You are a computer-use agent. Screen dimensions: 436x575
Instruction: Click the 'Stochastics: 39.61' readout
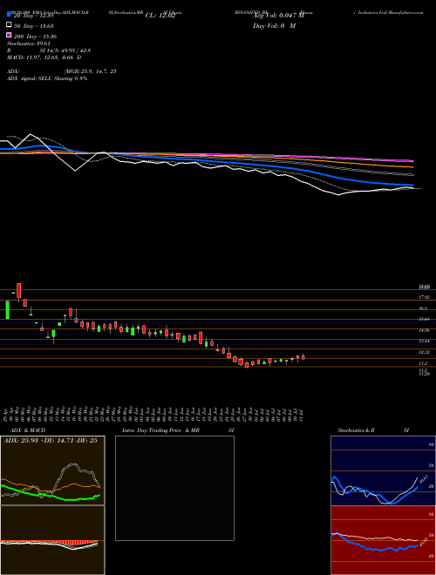pos(31,44)
